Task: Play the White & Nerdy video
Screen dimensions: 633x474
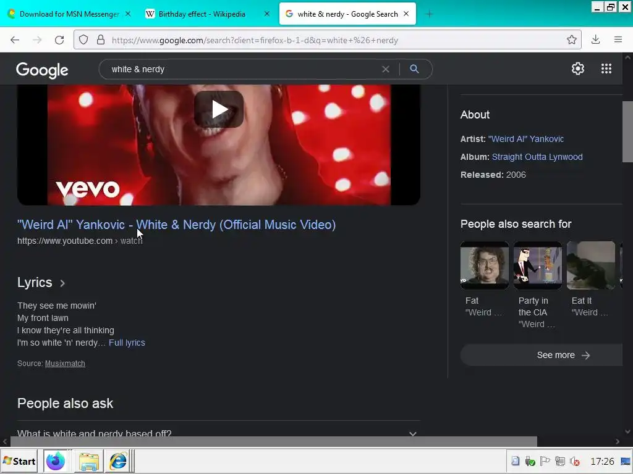Action: click(219, 109)
